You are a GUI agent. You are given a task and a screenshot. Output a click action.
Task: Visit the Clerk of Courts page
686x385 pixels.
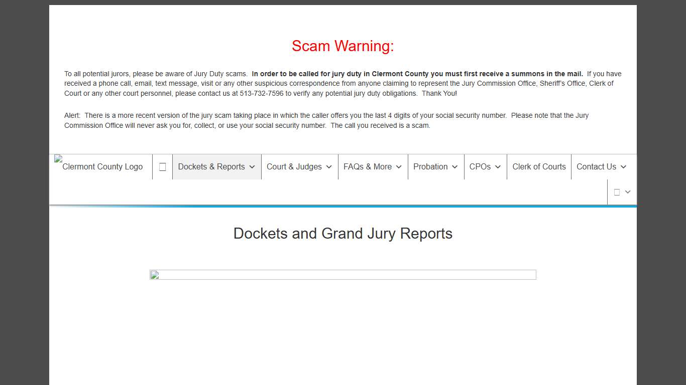coord(539,167)
